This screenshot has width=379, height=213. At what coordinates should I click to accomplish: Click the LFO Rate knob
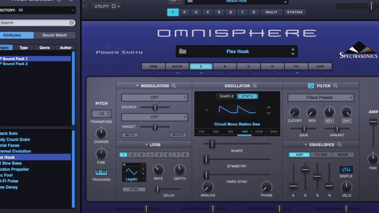[158, 170]
